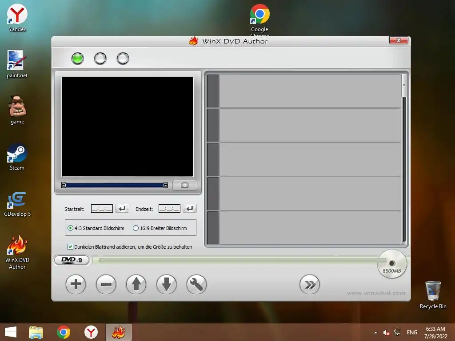Screen dimensions: 455x341
Task: Click the black video preview area
Action: (128, 127)
